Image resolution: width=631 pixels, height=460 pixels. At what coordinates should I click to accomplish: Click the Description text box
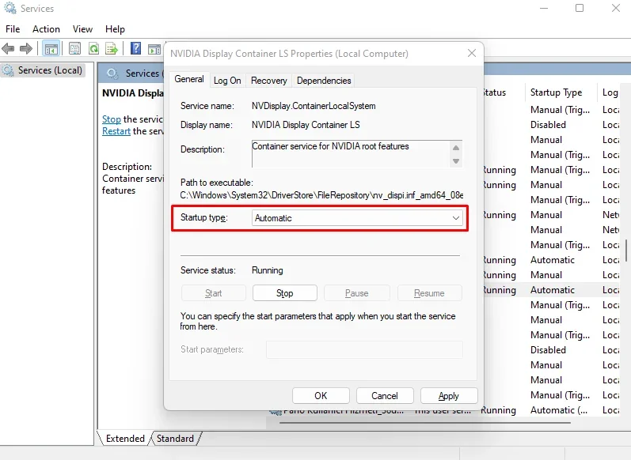(350, 153)
